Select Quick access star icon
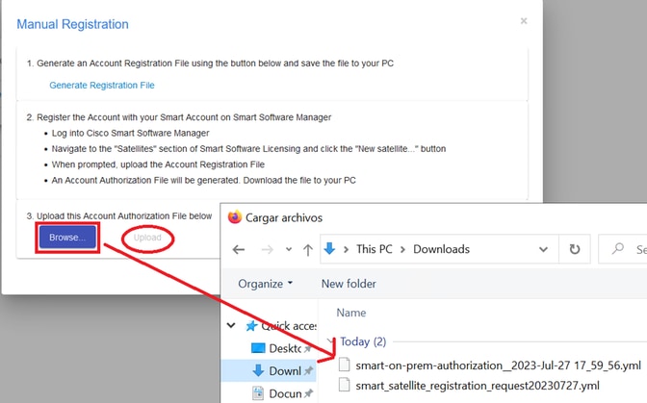The width and height of the screenshot is (647, 403). pyautogui.click(x=251, y=326)
